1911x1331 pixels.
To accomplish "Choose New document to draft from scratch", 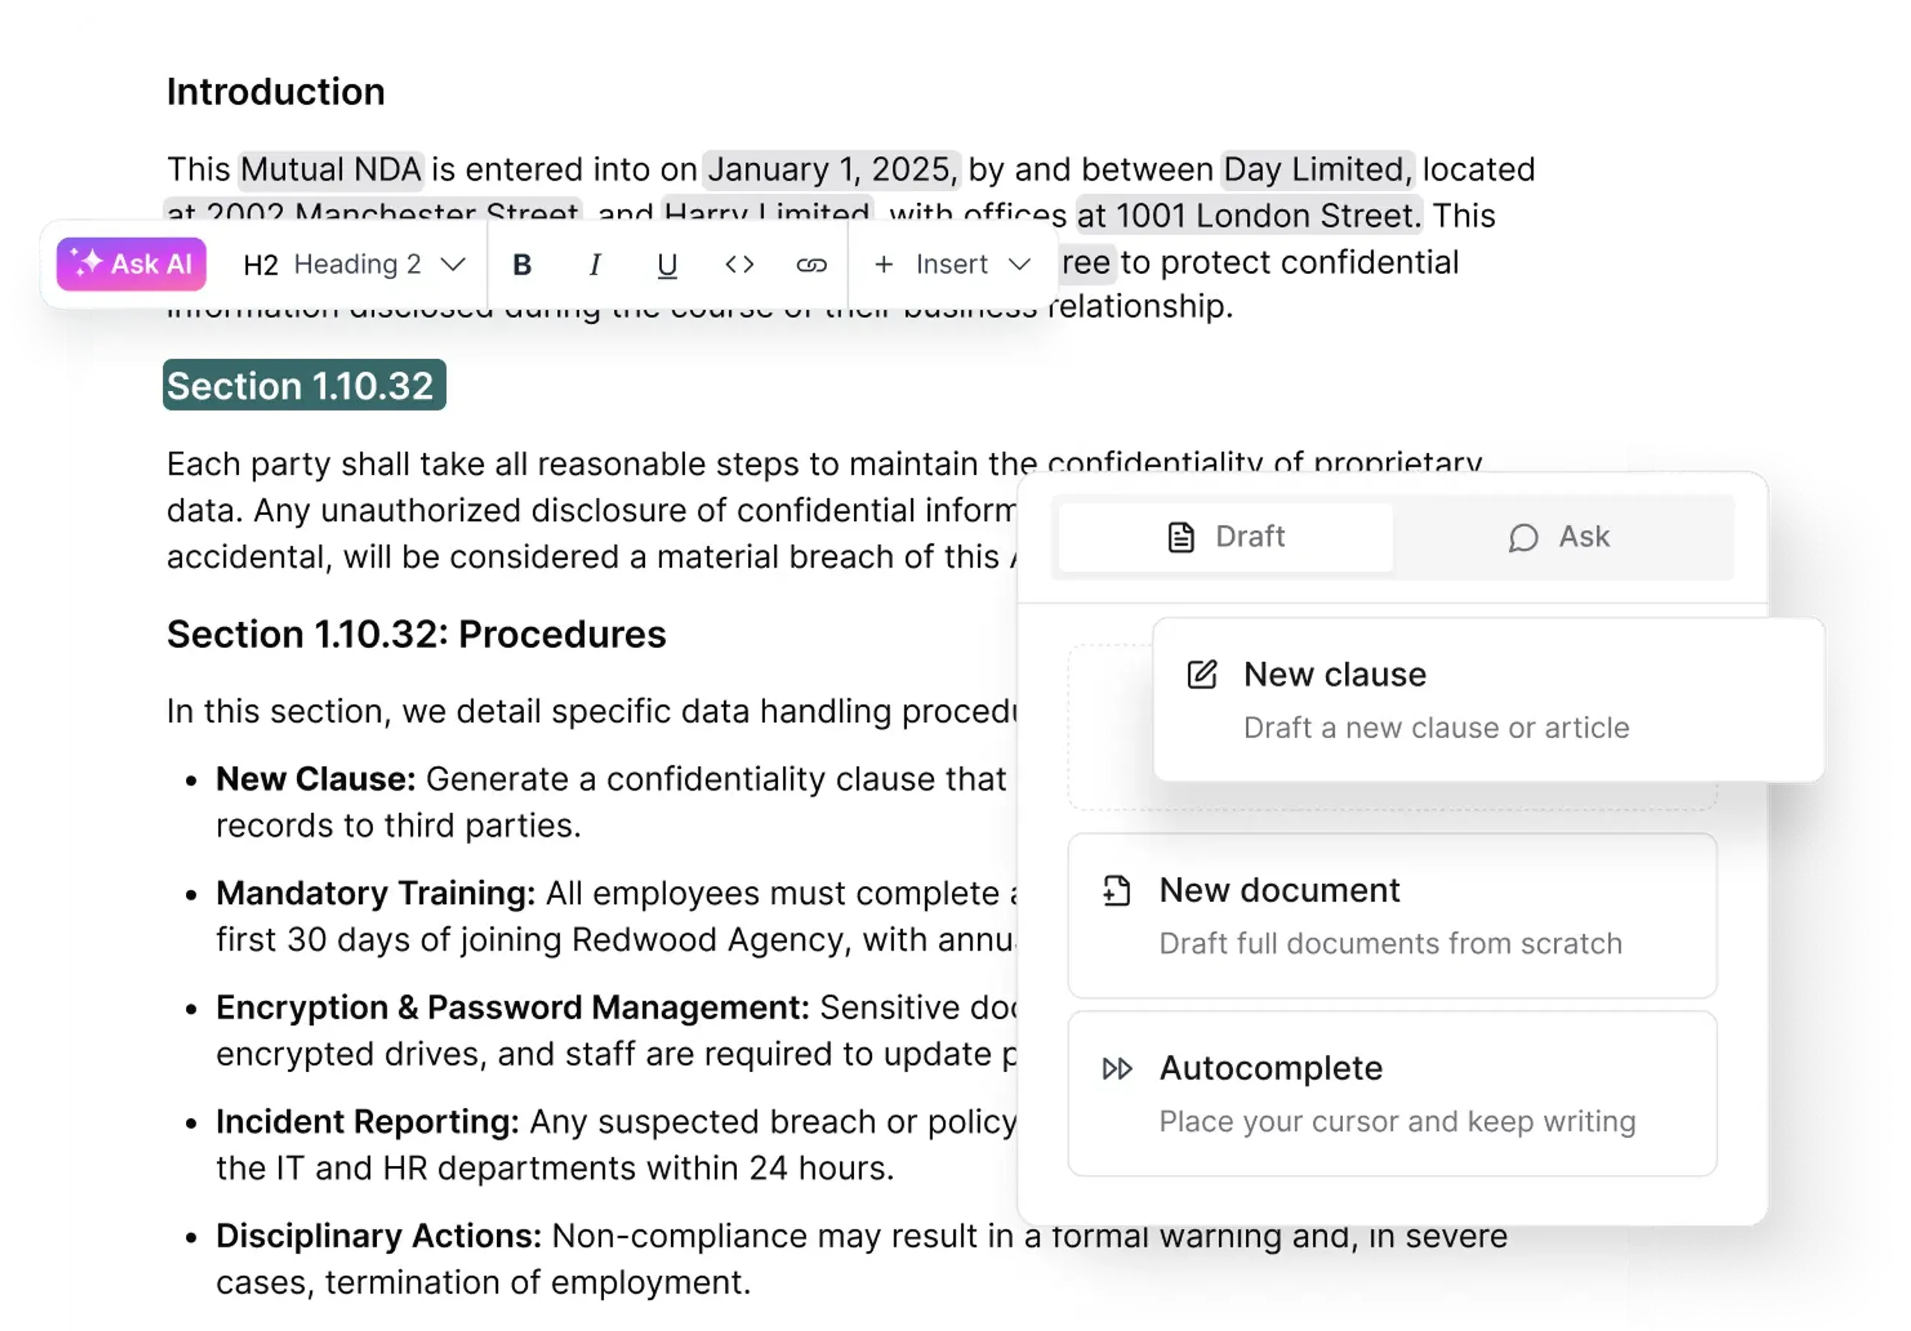I will (x=1279, y=890).
